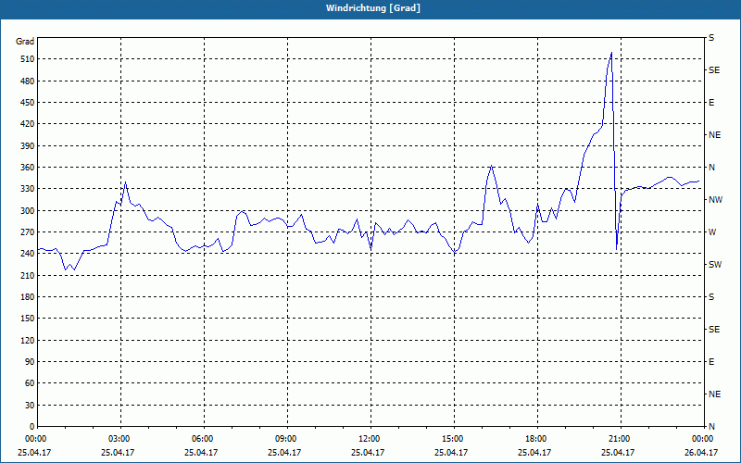Viewport: 741px width, 463px height.
Task: Click the wind direction spike peak near 510
Action: click(611, 53)
